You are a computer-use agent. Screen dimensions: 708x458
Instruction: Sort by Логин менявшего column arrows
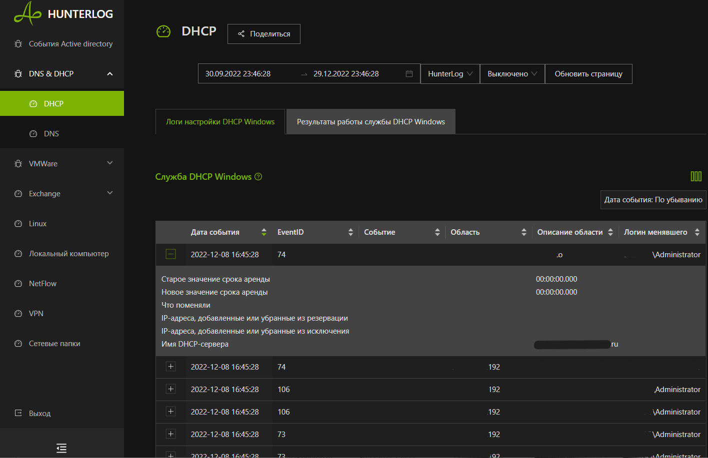[x=697, y=232]
